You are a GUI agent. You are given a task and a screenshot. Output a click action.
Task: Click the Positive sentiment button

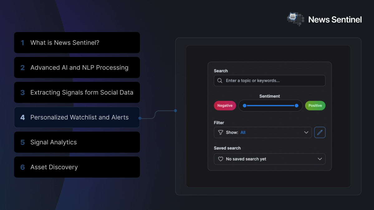pos(315,105)
